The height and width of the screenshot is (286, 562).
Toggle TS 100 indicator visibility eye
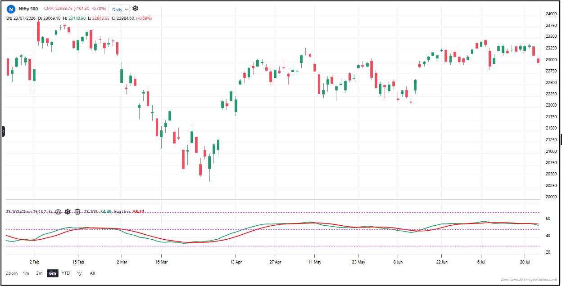click(x=58, y=211)
